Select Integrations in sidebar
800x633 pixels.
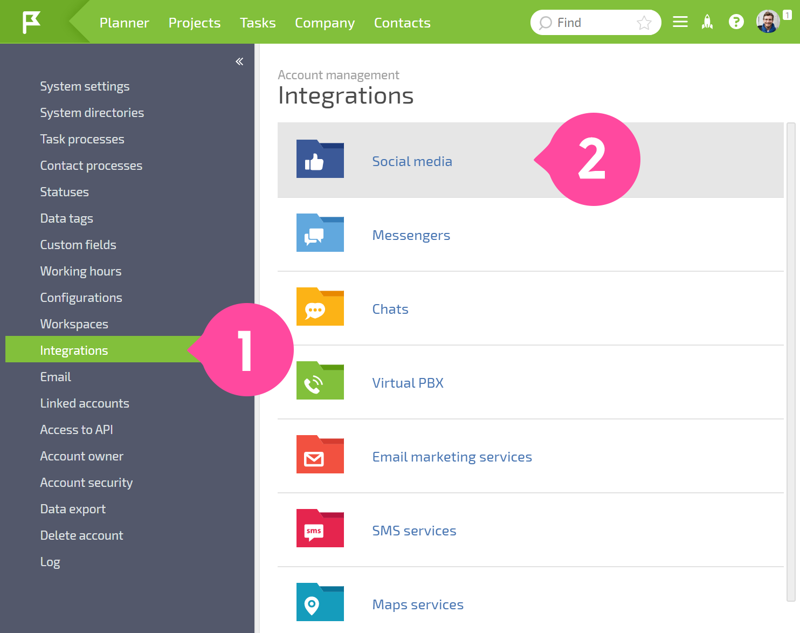pos(102,349)
